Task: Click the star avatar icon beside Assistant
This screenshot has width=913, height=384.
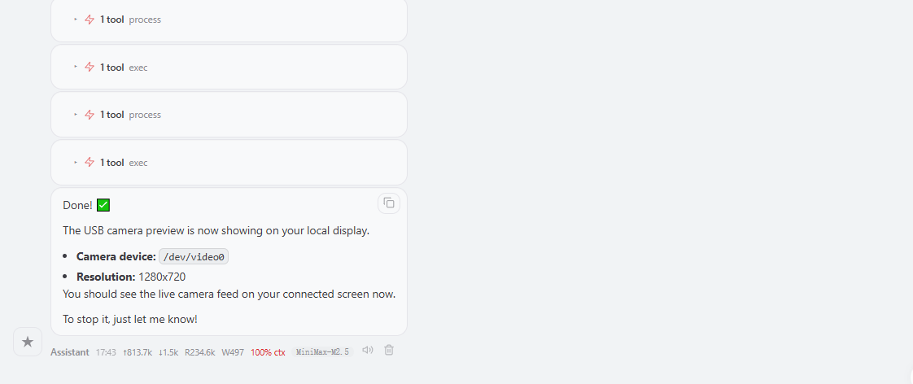Action: (x=28, y=342)
